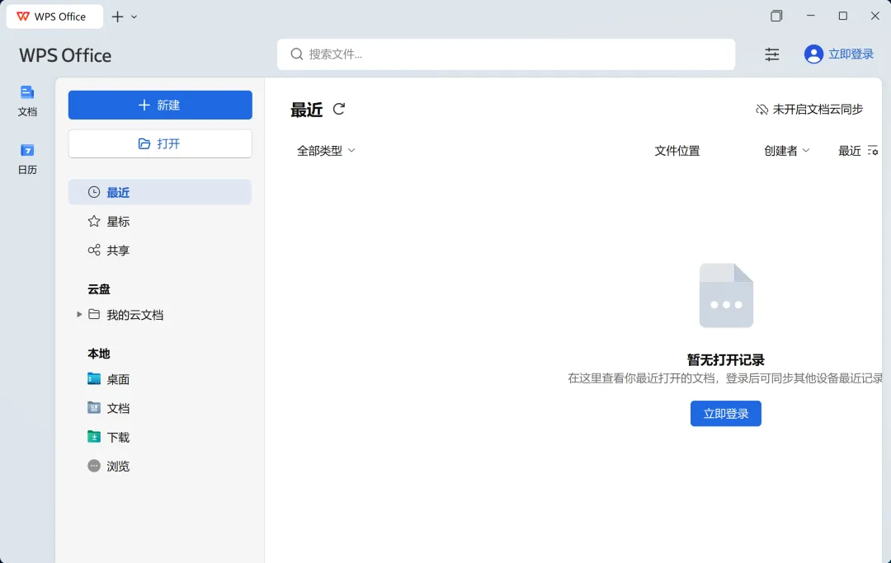The height and width of the screenshot is (563, 891).
Task: Click 立即登录 link at top right
Action: click(851, 54)
